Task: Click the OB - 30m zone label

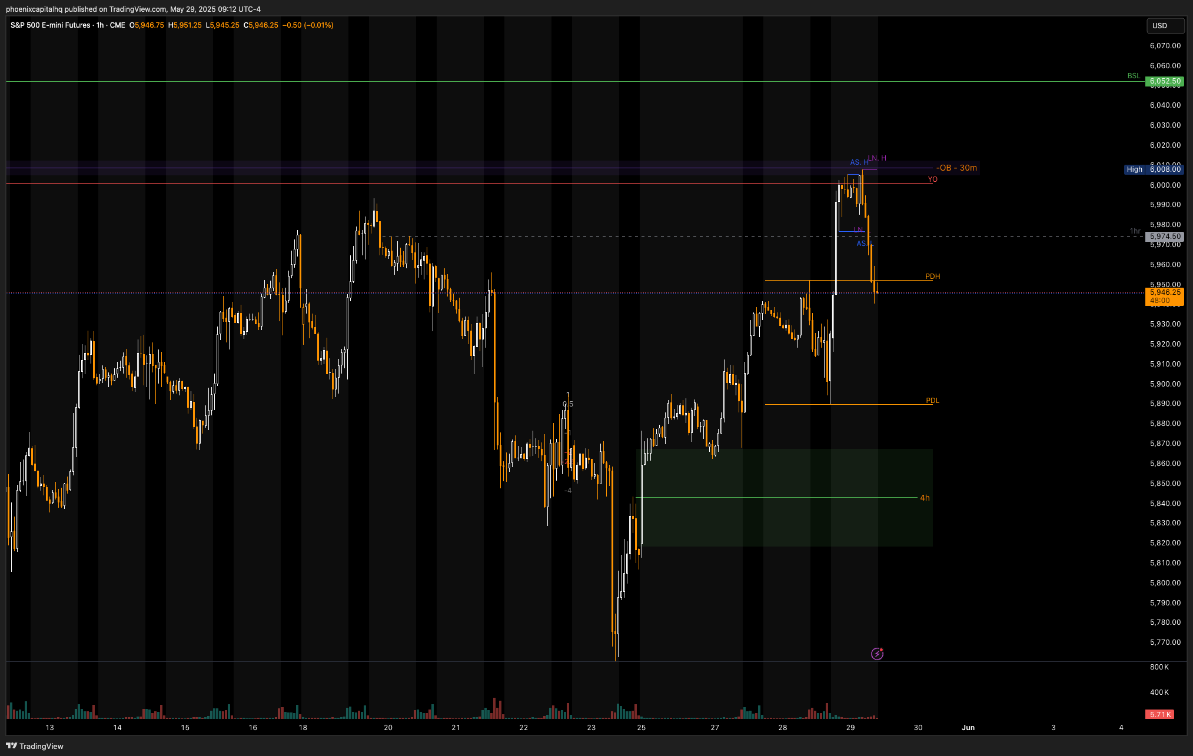Action: 956,168
